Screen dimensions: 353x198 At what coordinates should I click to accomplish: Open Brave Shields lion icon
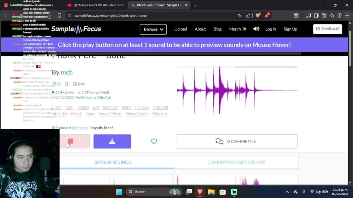pos(258,16)
